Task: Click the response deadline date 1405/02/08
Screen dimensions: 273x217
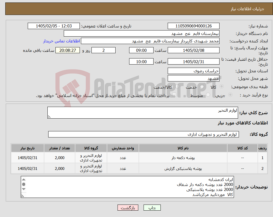Action: (x=193, y=50)
